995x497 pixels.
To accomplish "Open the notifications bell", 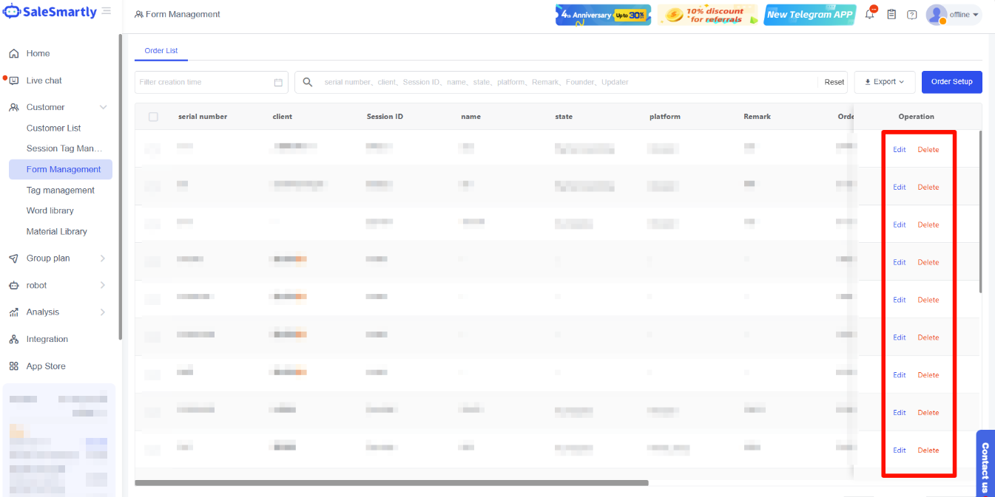I will point(870,14).
